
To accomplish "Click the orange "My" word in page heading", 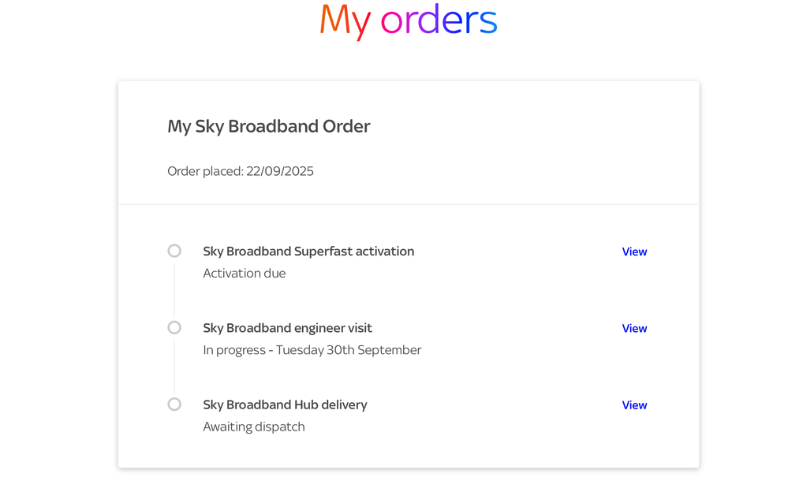I will (x=345, y=21).
